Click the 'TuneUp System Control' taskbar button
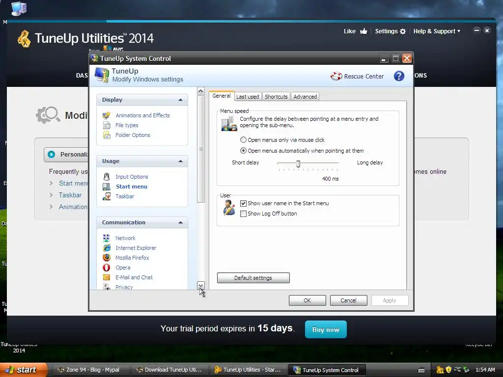The image size is (503, 377). 327,370
